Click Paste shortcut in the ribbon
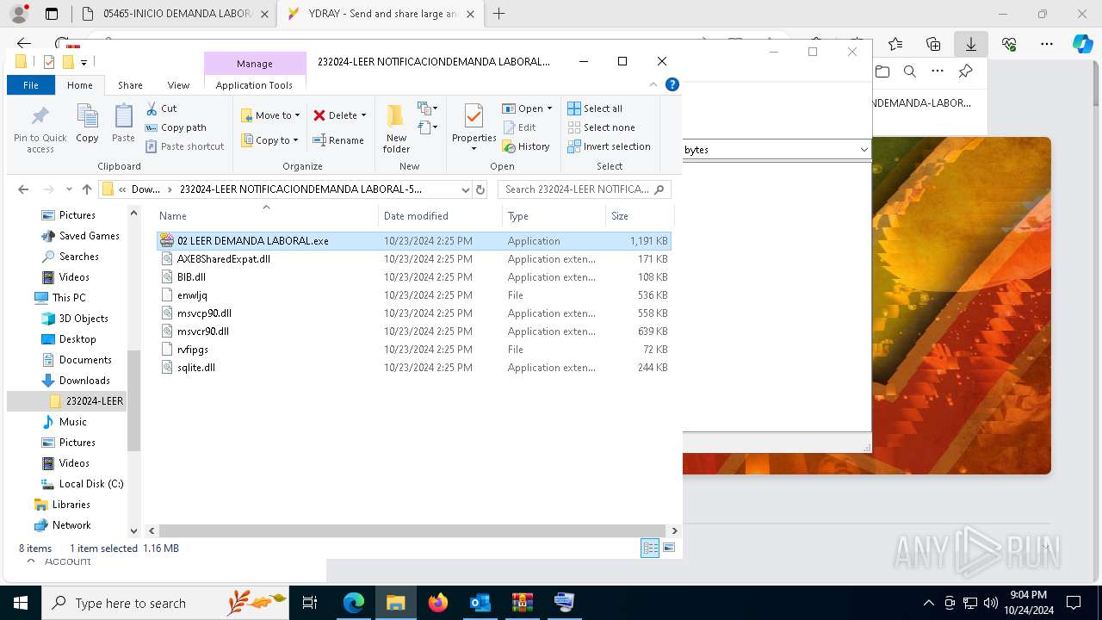This screenshot has height=620, width=1102. click(x=184, y=146)
